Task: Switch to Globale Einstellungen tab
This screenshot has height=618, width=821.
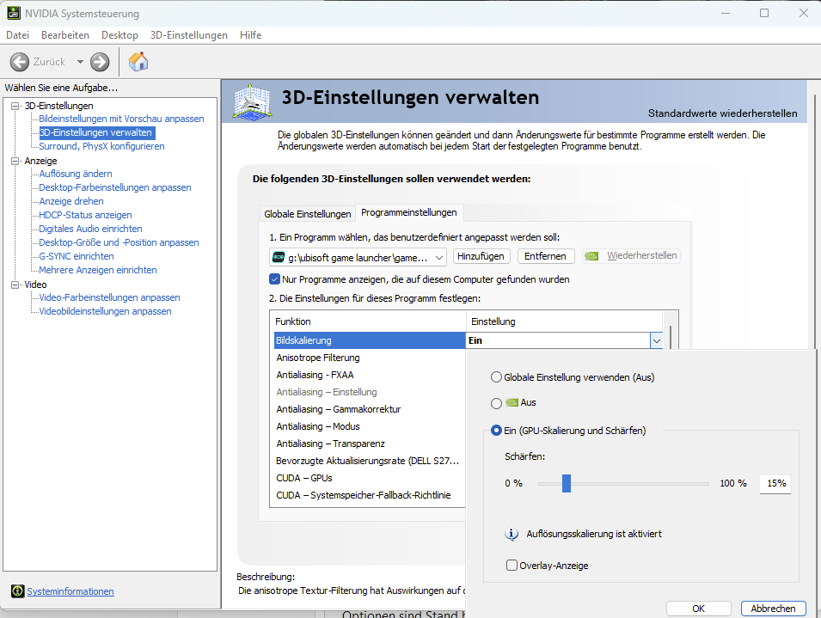Action: click(308, 214)
